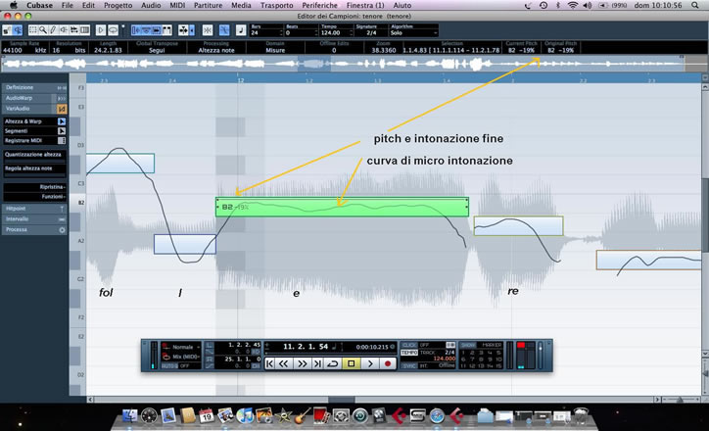Toggle the metronome CLICK button
Viewport: 709px width, 431px height.
(409, 345)
